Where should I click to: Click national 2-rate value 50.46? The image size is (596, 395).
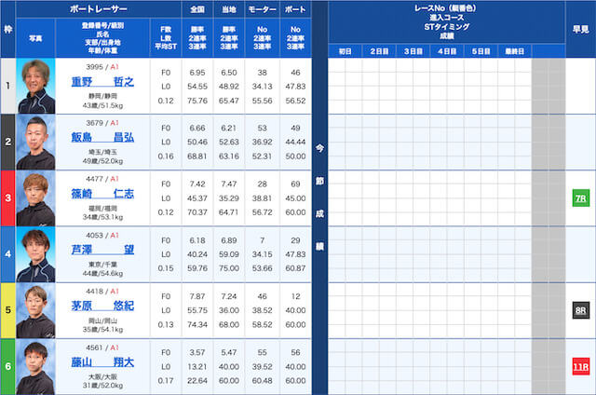(197, 142)
